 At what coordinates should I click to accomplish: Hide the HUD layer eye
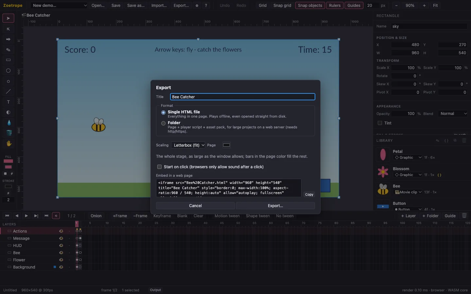click(61, 245)
